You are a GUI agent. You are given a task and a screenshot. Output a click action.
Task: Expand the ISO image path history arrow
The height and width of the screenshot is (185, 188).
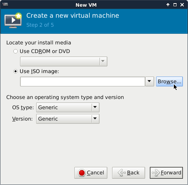coord(149,81)
